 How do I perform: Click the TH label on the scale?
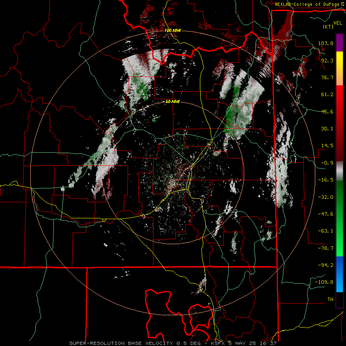[330, 299]
